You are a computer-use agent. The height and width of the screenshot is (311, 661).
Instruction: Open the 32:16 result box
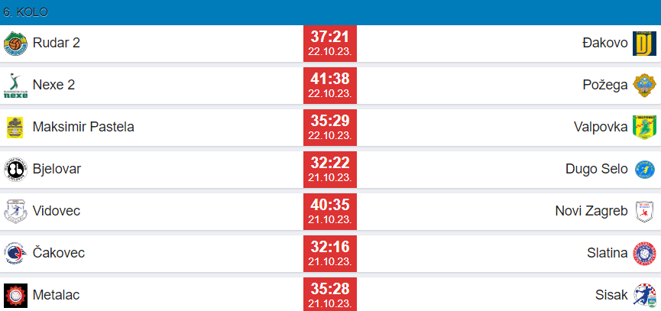tap(330, 253)
